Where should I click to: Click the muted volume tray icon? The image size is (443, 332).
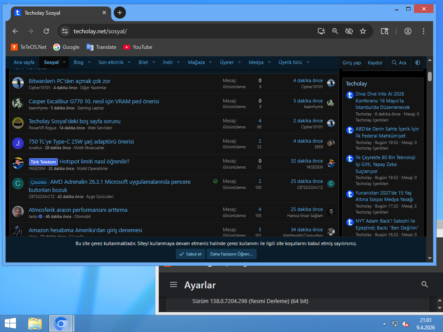tap(405, 324)
